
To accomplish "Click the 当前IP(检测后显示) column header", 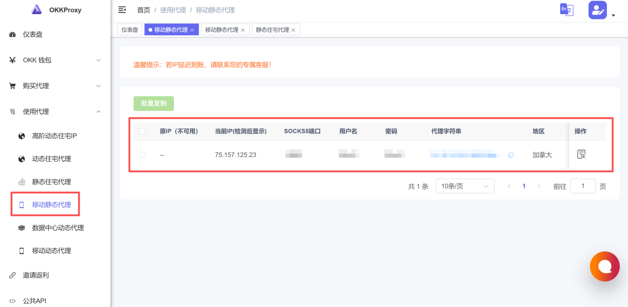I will pos(241,132).
